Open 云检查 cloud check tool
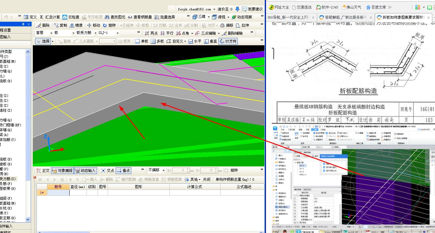This screenshot has height=233, width=435. [71, 17]
